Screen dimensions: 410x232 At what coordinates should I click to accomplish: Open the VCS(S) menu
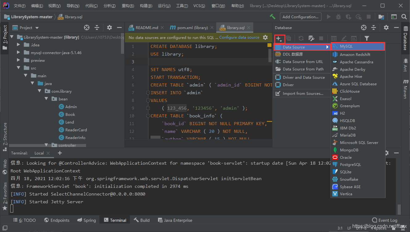point(200,6)
